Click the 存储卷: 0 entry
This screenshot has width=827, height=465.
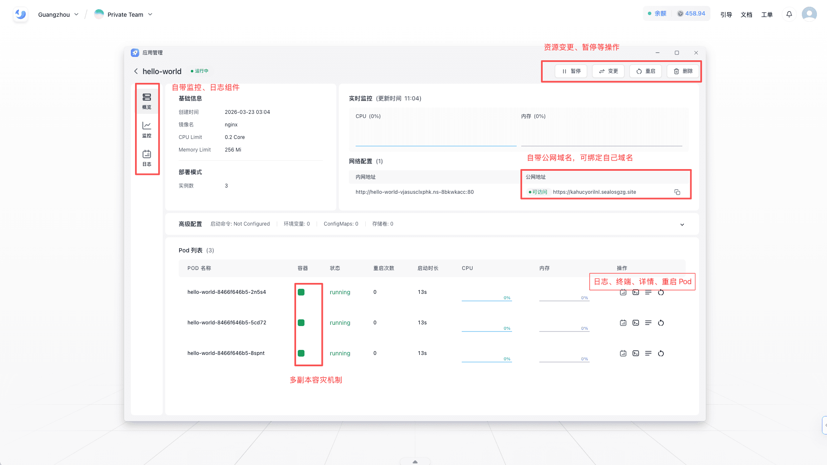tap(382, 224)
